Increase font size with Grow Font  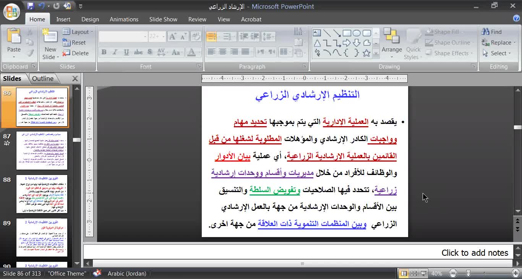click(x=173, y=37)
